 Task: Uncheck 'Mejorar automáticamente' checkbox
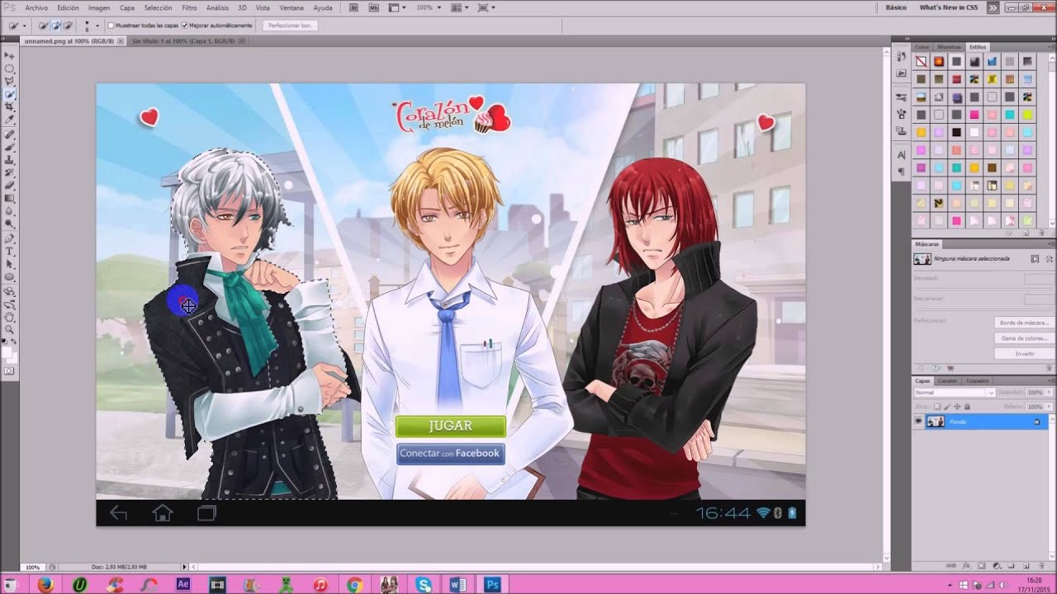185,26
